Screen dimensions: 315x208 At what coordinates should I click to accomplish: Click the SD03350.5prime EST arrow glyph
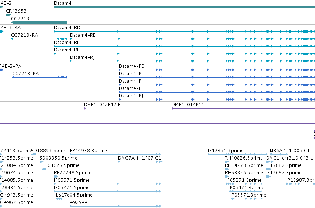pos(41,162)
